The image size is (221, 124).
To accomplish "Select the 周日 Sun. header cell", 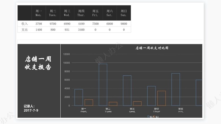I will 124,13.
